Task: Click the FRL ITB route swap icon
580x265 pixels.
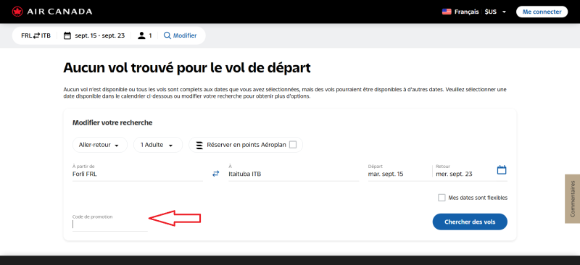Action: tap(36, 36)
